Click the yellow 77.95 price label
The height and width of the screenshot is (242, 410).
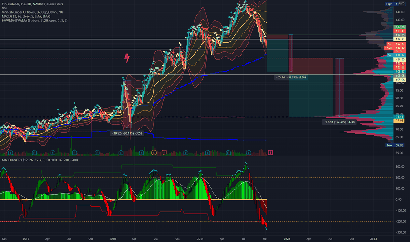(399, 121)
